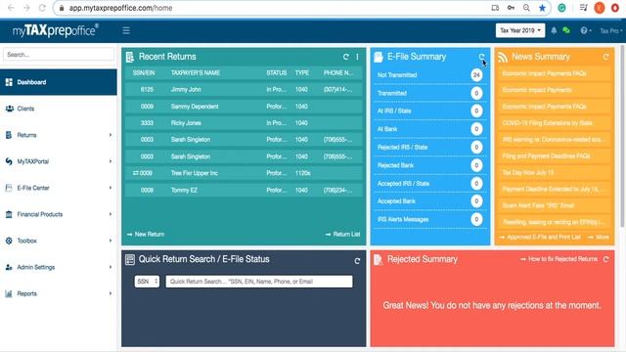Click the Rejected IRS / State row

coord(430,148)
